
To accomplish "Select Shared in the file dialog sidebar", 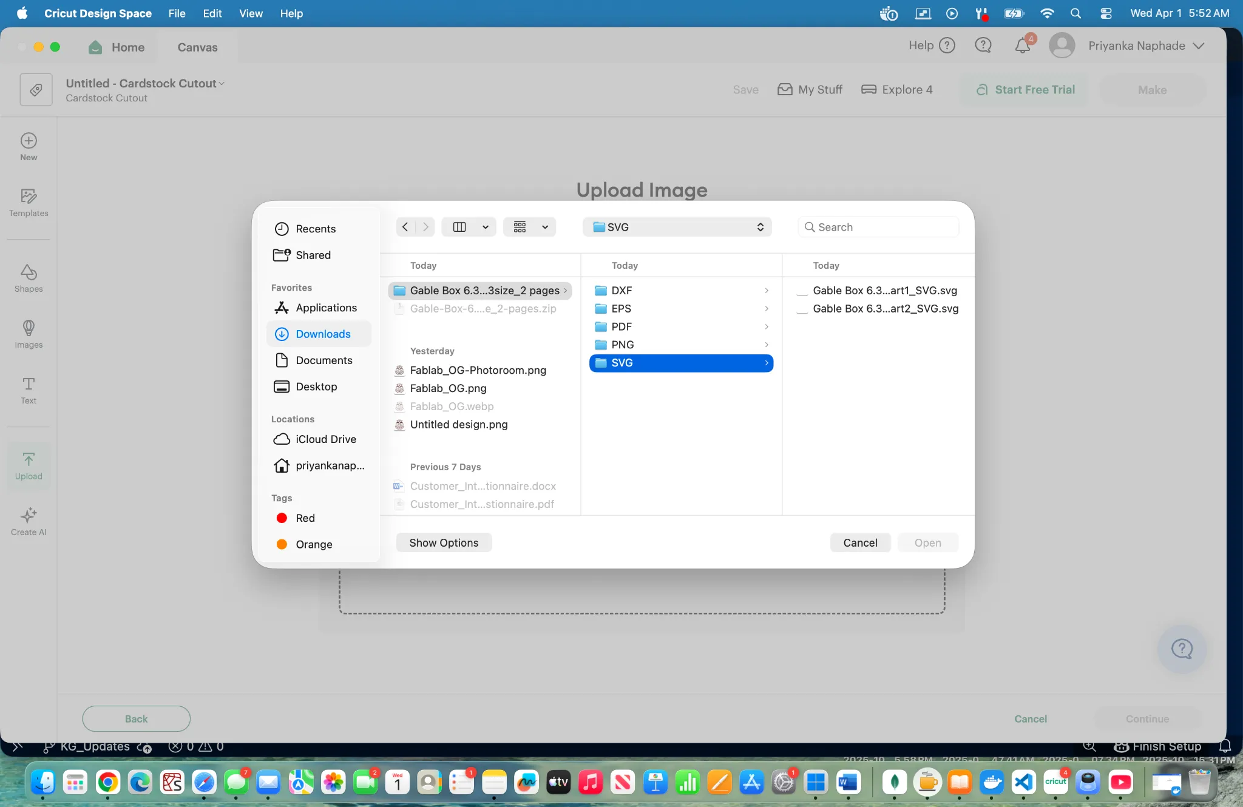I will (318, 255).
